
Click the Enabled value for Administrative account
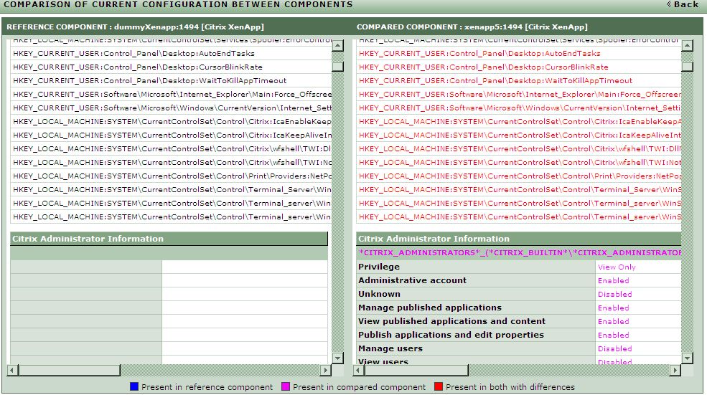click(613, 280)
